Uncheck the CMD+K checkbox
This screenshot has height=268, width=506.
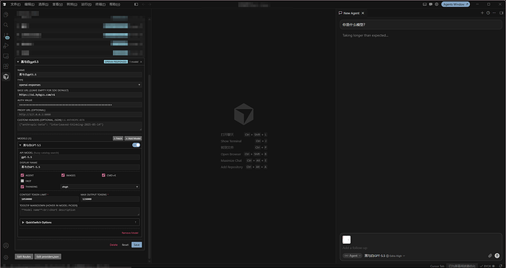pos(103,175)
